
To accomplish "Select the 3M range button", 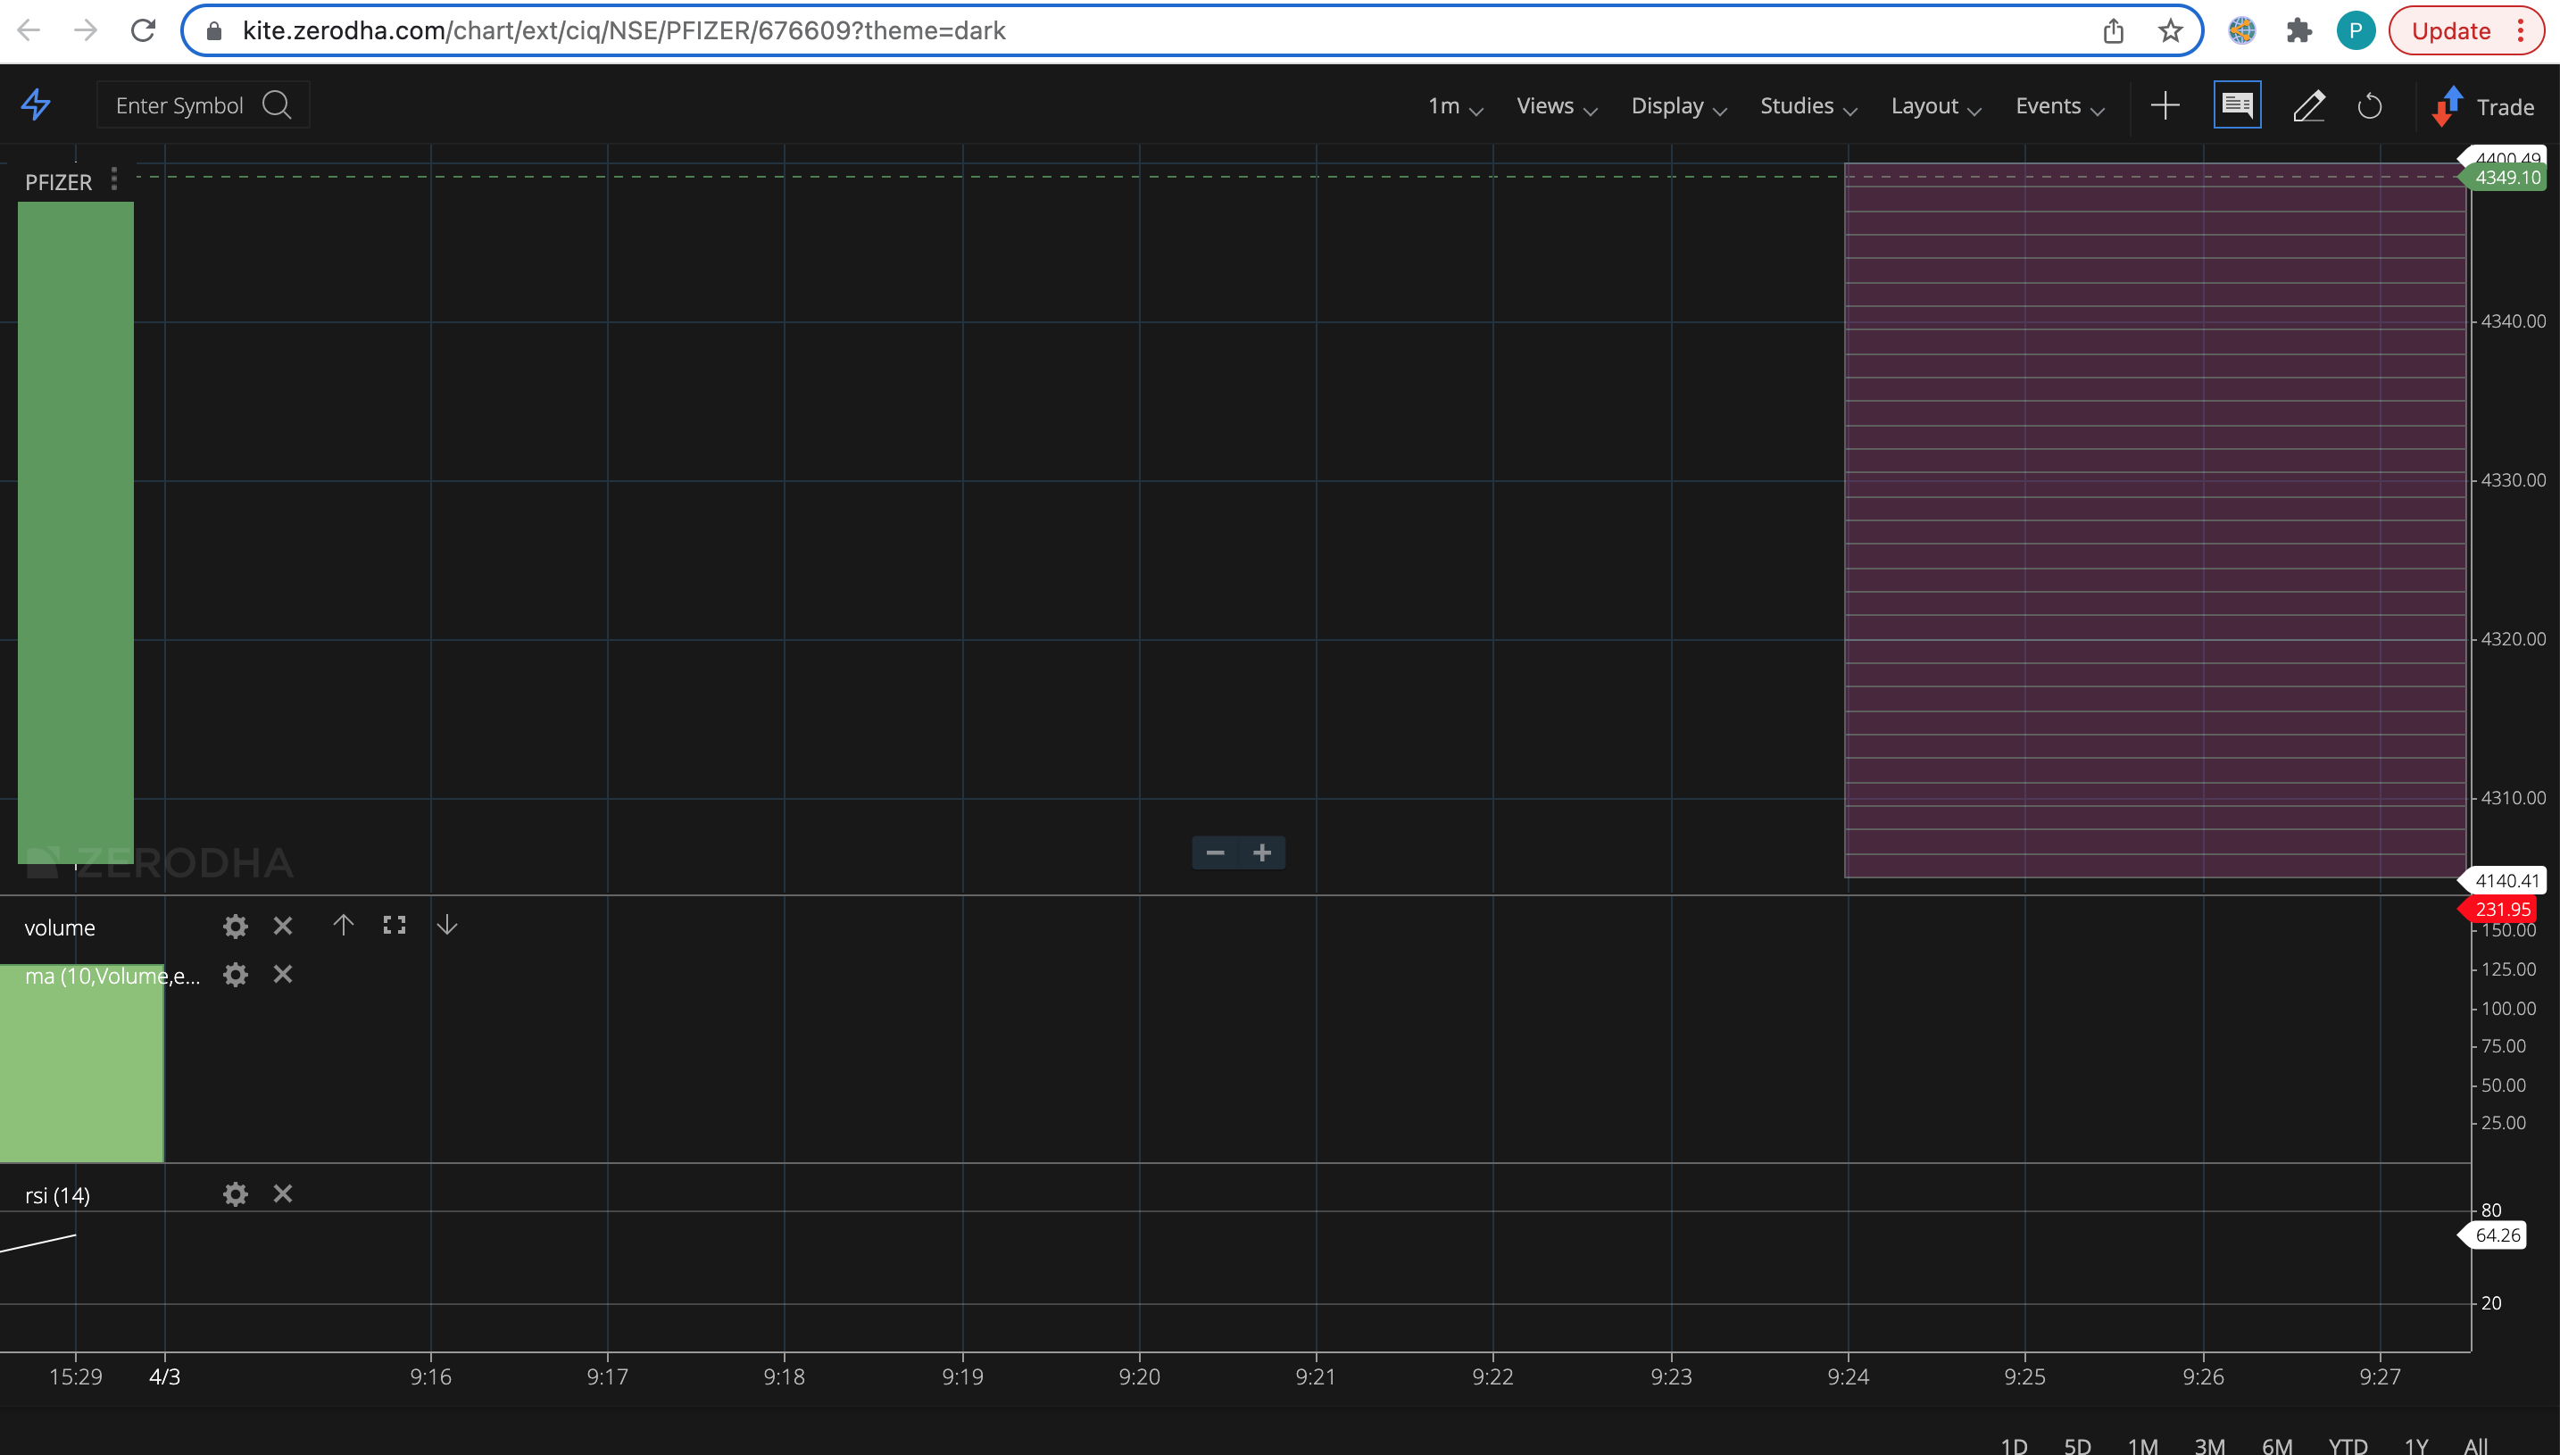I will 2209,1445.
